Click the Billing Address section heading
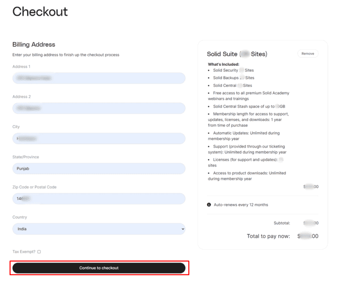This screenshot has height=282, width=341. tap(34, 45)
